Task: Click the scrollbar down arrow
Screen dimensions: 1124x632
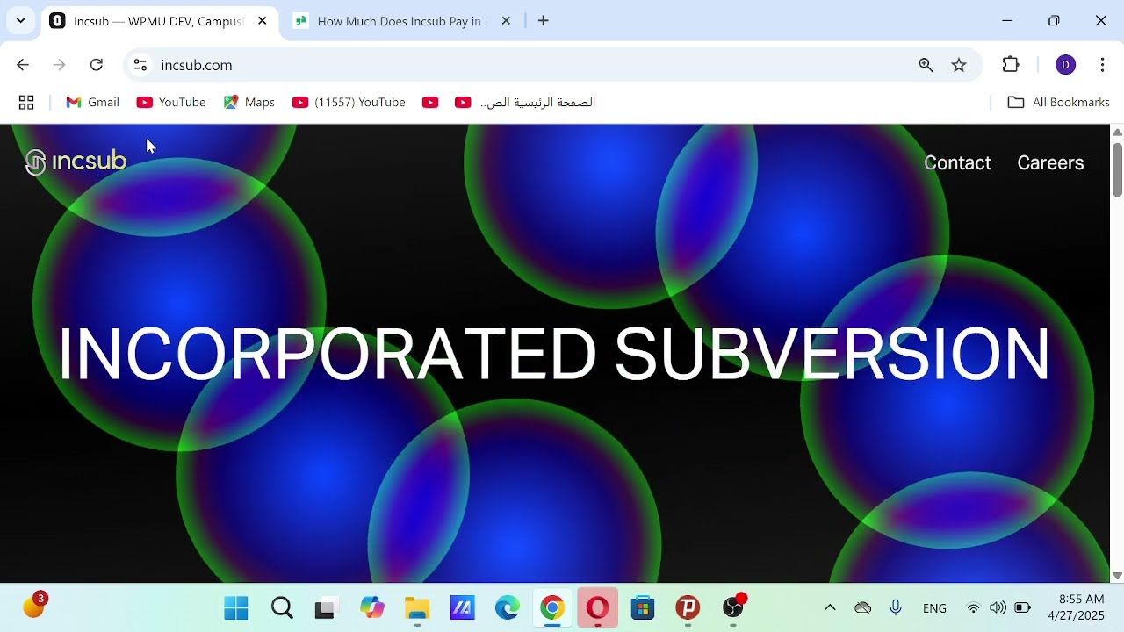Action: [x=1117, y=576]
